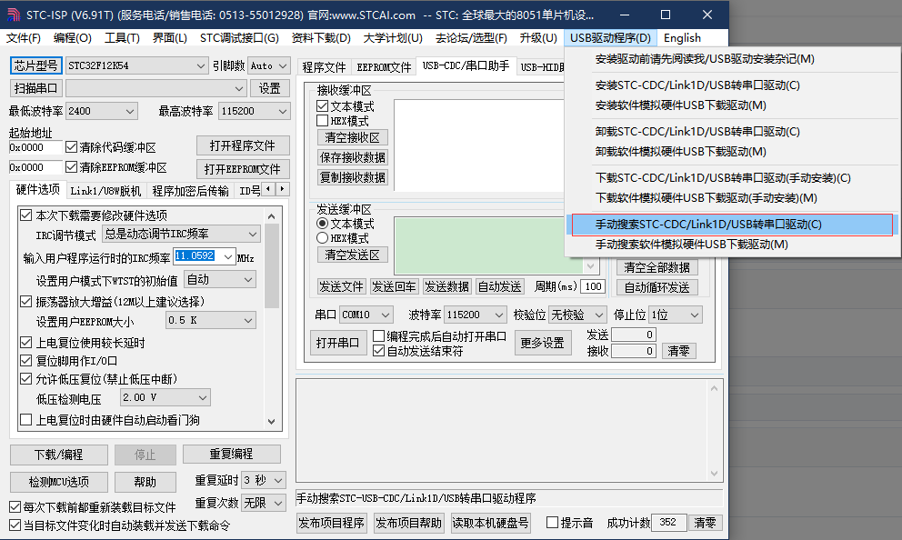Open the 最低波特率 2400 dropdown
Image resolution: width=902 pixels, height=540 pixels.
pos(101,111)
